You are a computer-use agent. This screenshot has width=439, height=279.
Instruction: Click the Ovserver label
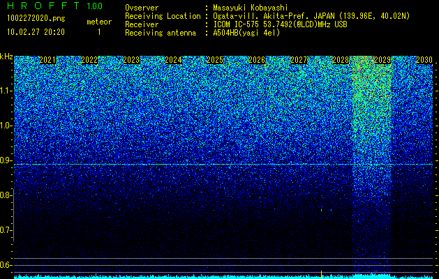142,8
